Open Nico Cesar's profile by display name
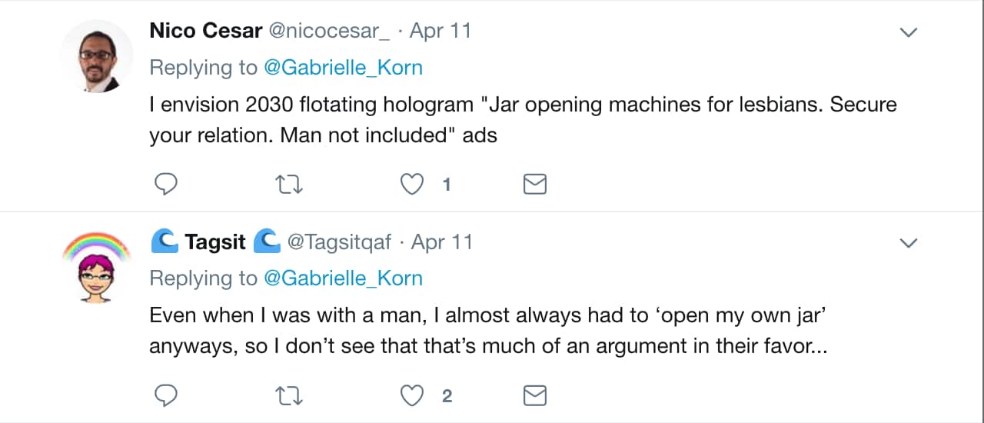984x423 pixels. (x=205, y=31)
